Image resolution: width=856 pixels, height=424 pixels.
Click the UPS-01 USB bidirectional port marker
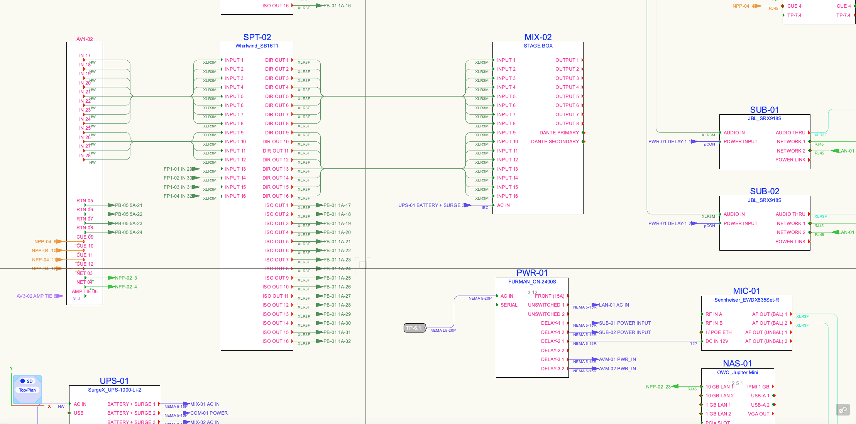click(69, 413)
